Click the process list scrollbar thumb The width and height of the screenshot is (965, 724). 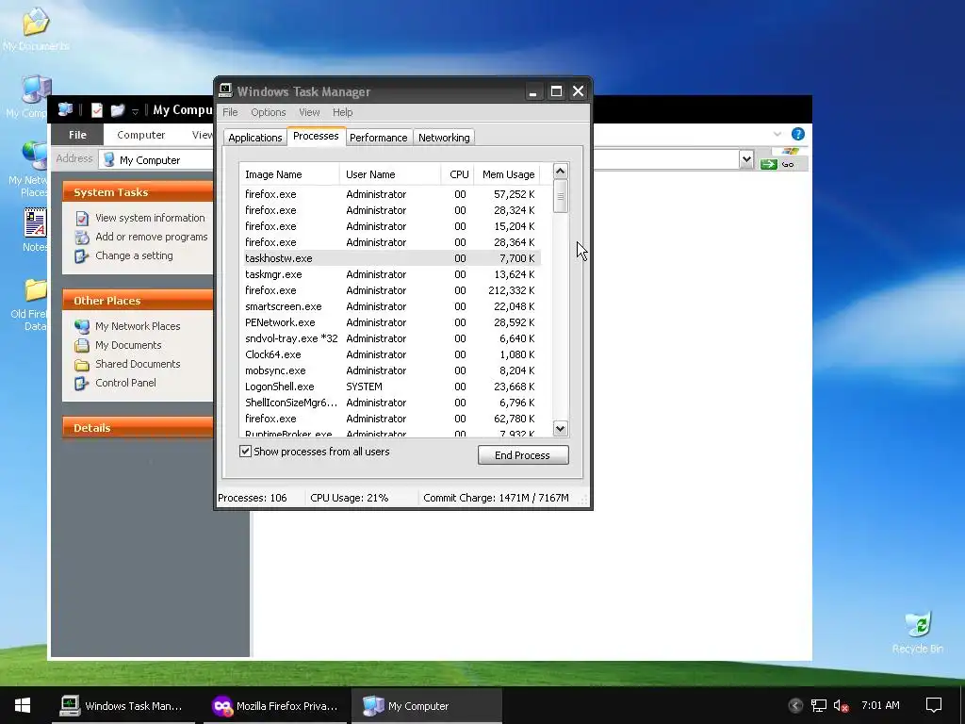(x=560, y=196)
